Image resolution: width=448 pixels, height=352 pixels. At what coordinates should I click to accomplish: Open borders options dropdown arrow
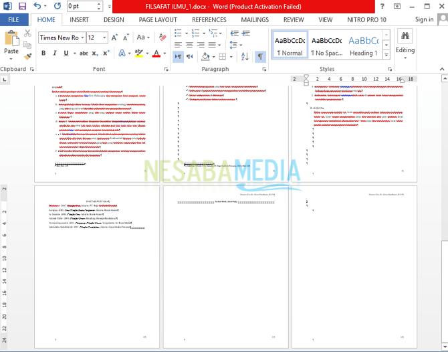[x=231, y=57]
